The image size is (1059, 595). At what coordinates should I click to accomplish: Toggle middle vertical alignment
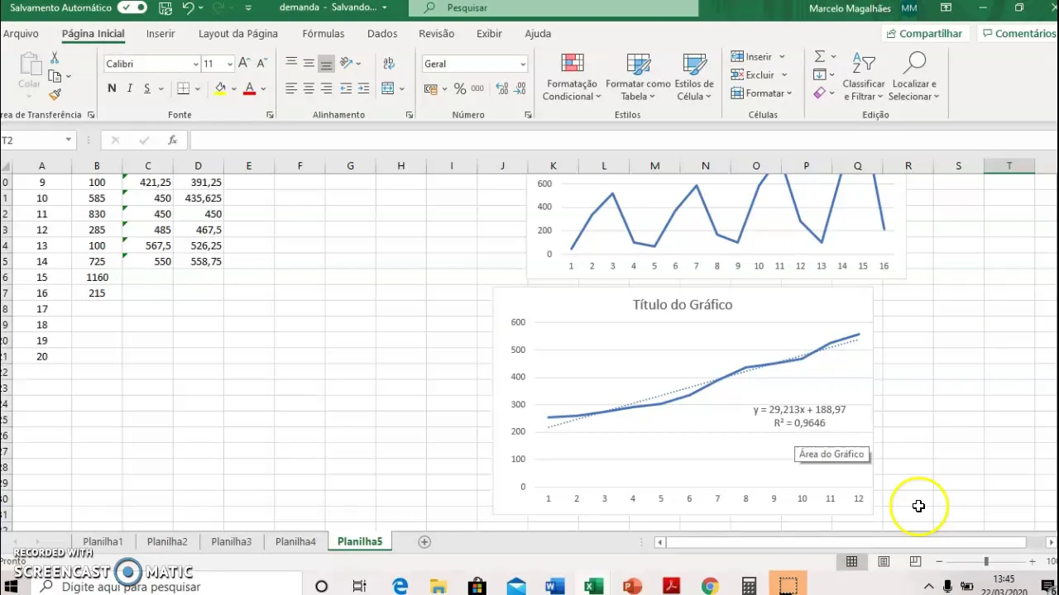click(309, 64)
